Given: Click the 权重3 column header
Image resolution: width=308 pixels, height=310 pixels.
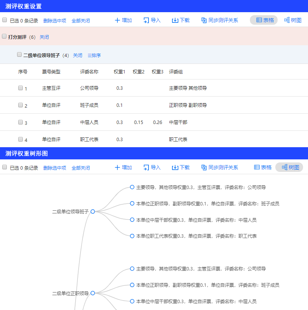Looking at the screenshot, I should 157,72.
